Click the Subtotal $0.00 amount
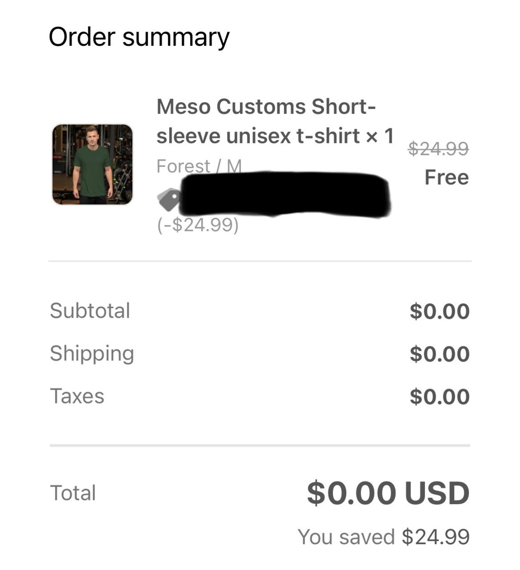This screenshot has width=520, height=570. tap(440, 311)
